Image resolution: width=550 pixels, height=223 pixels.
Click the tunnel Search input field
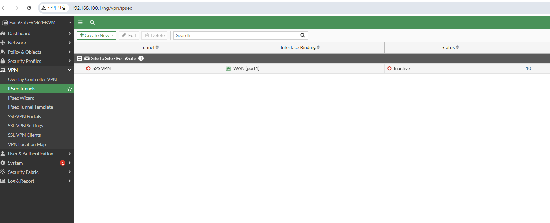[235, 35]
